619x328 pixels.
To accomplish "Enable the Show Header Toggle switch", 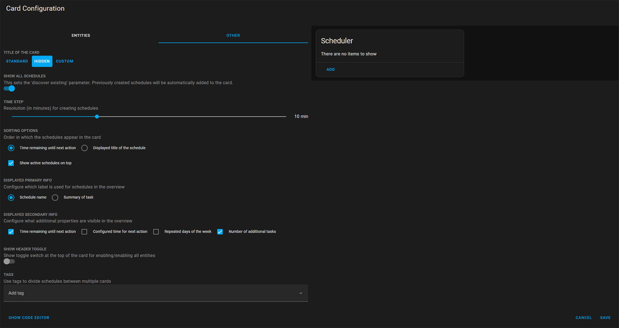I will [x=9, y=262].
